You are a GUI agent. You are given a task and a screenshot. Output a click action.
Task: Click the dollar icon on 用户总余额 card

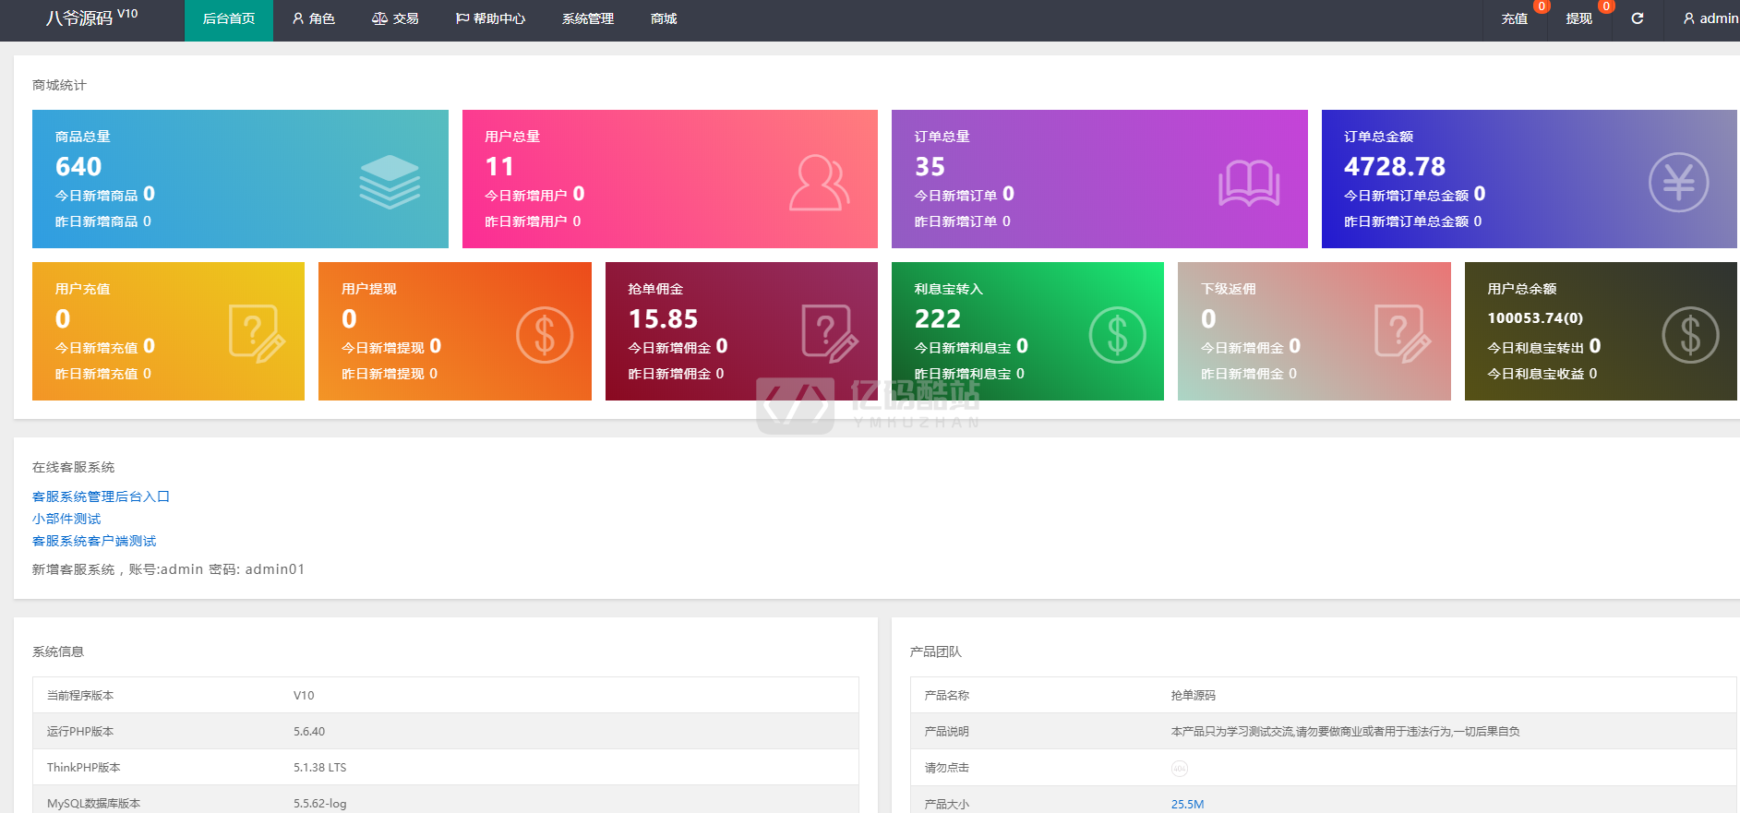click(1689, 334)
